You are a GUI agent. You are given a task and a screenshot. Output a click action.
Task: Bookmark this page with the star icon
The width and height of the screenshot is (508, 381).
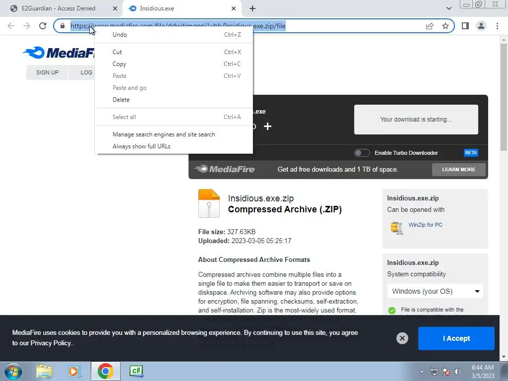445,26
